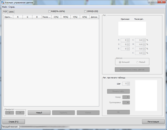Click the Y(%) column header
The image size is (167, 130).
pyautogui.click(x=75, y=17)
